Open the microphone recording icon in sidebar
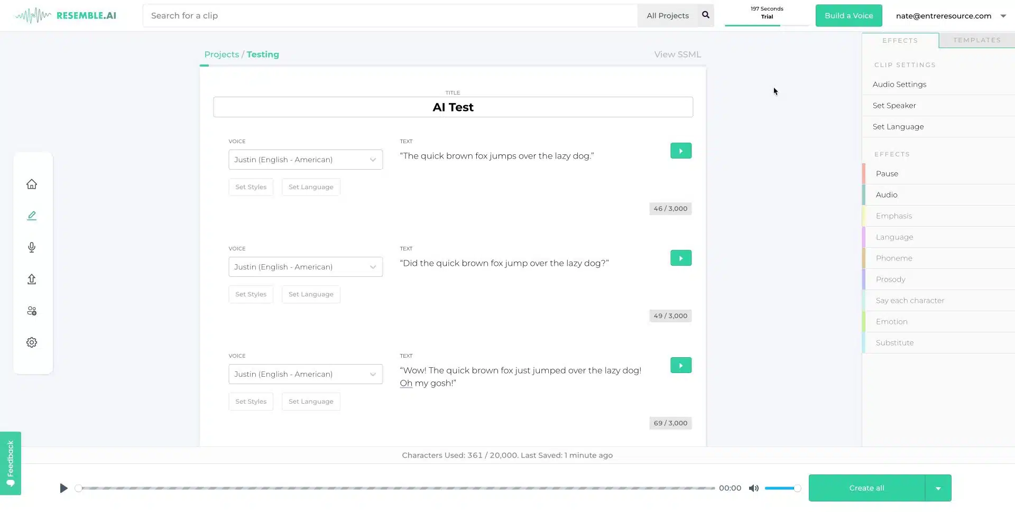The width and height of the screenshot is (1015, 512). (x=32, y=247)
